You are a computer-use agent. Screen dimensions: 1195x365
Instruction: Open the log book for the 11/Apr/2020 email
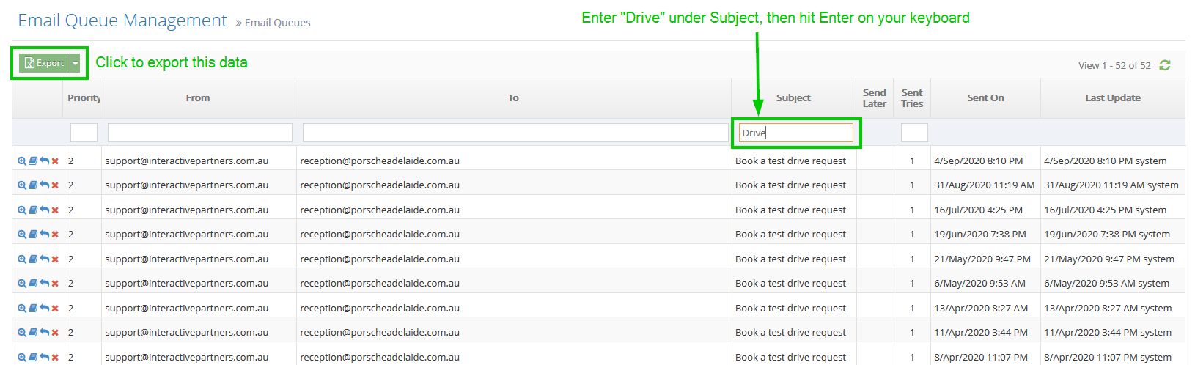coord(33,333)
